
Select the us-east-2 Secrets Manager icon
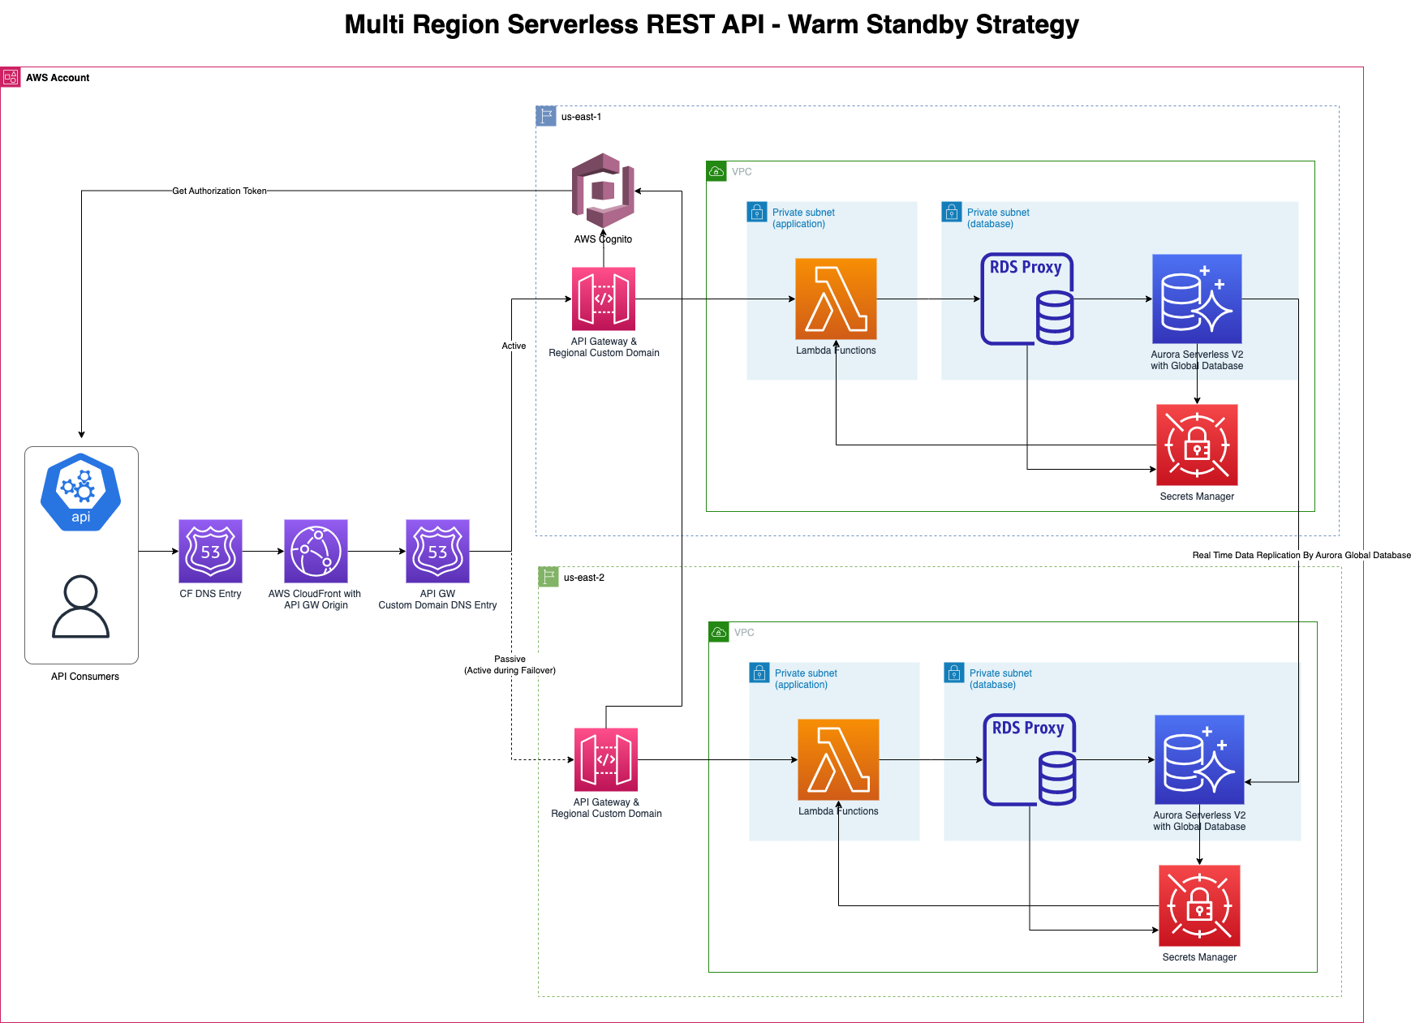tap(1199, 905)
